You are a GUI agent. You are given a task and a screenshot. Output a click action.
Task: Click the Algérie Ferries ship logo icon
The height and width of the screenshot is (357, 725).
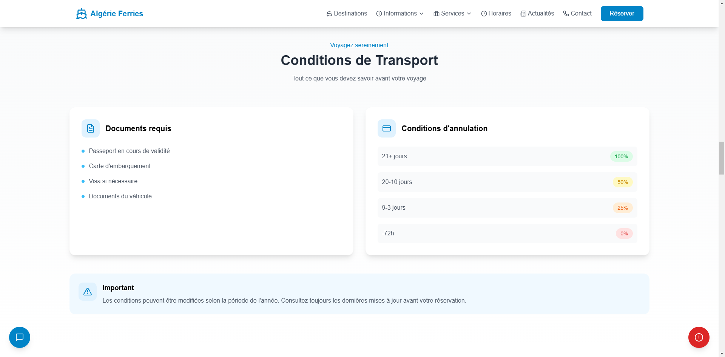point(81,14)
